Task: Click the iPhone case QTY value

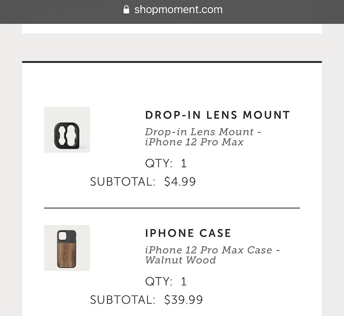Action: [184, 282]
